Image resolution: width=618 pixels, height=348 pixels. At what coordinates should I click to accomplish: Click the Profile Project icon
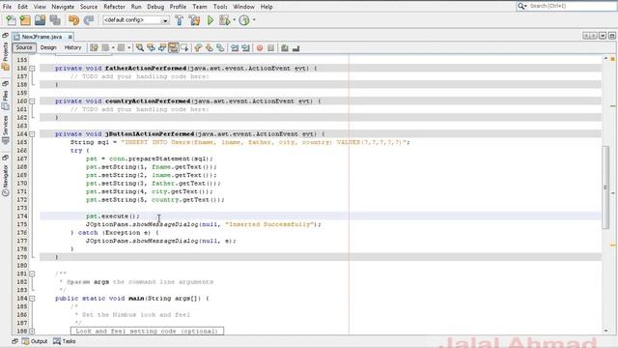click(244, 20)
